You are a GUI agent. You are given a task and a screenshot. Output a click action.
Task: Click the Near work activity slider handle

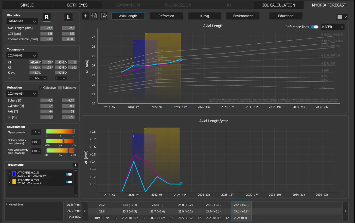(x=69, y=150)
